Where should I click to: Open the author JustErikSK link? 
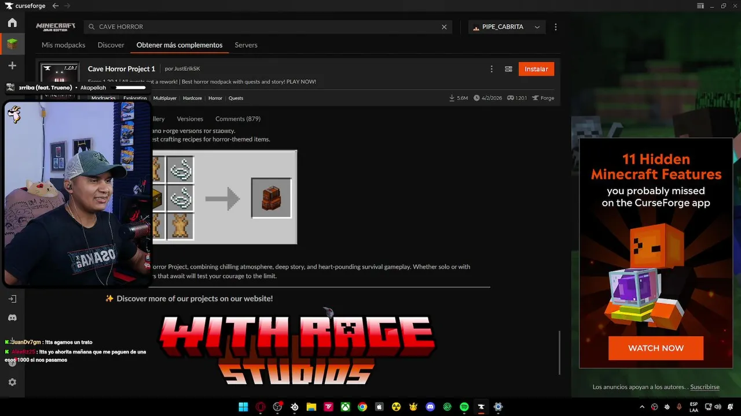186,69
